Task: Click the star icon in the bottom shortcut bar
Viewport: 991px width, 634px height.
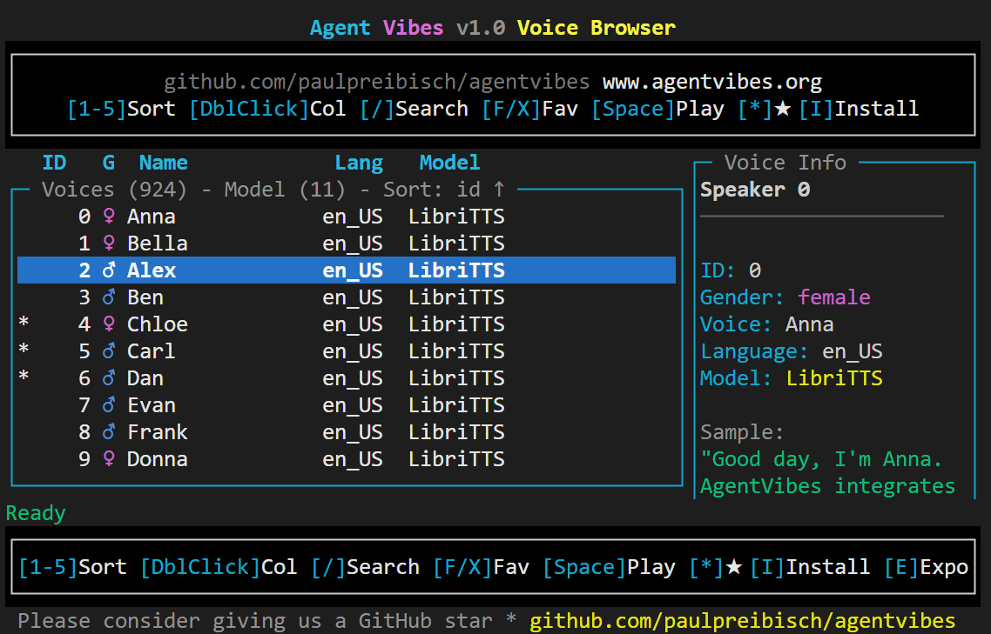Action: click(734, 567)
